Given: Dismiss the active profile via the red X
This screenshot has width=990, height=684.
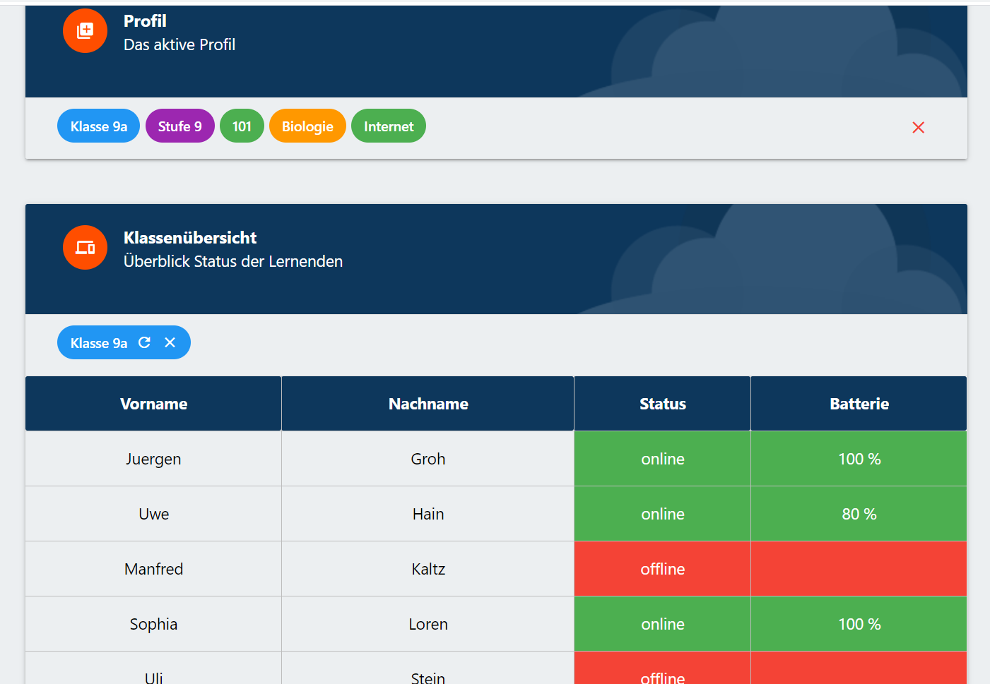Looking at the screenshot, I should (918, 128).
